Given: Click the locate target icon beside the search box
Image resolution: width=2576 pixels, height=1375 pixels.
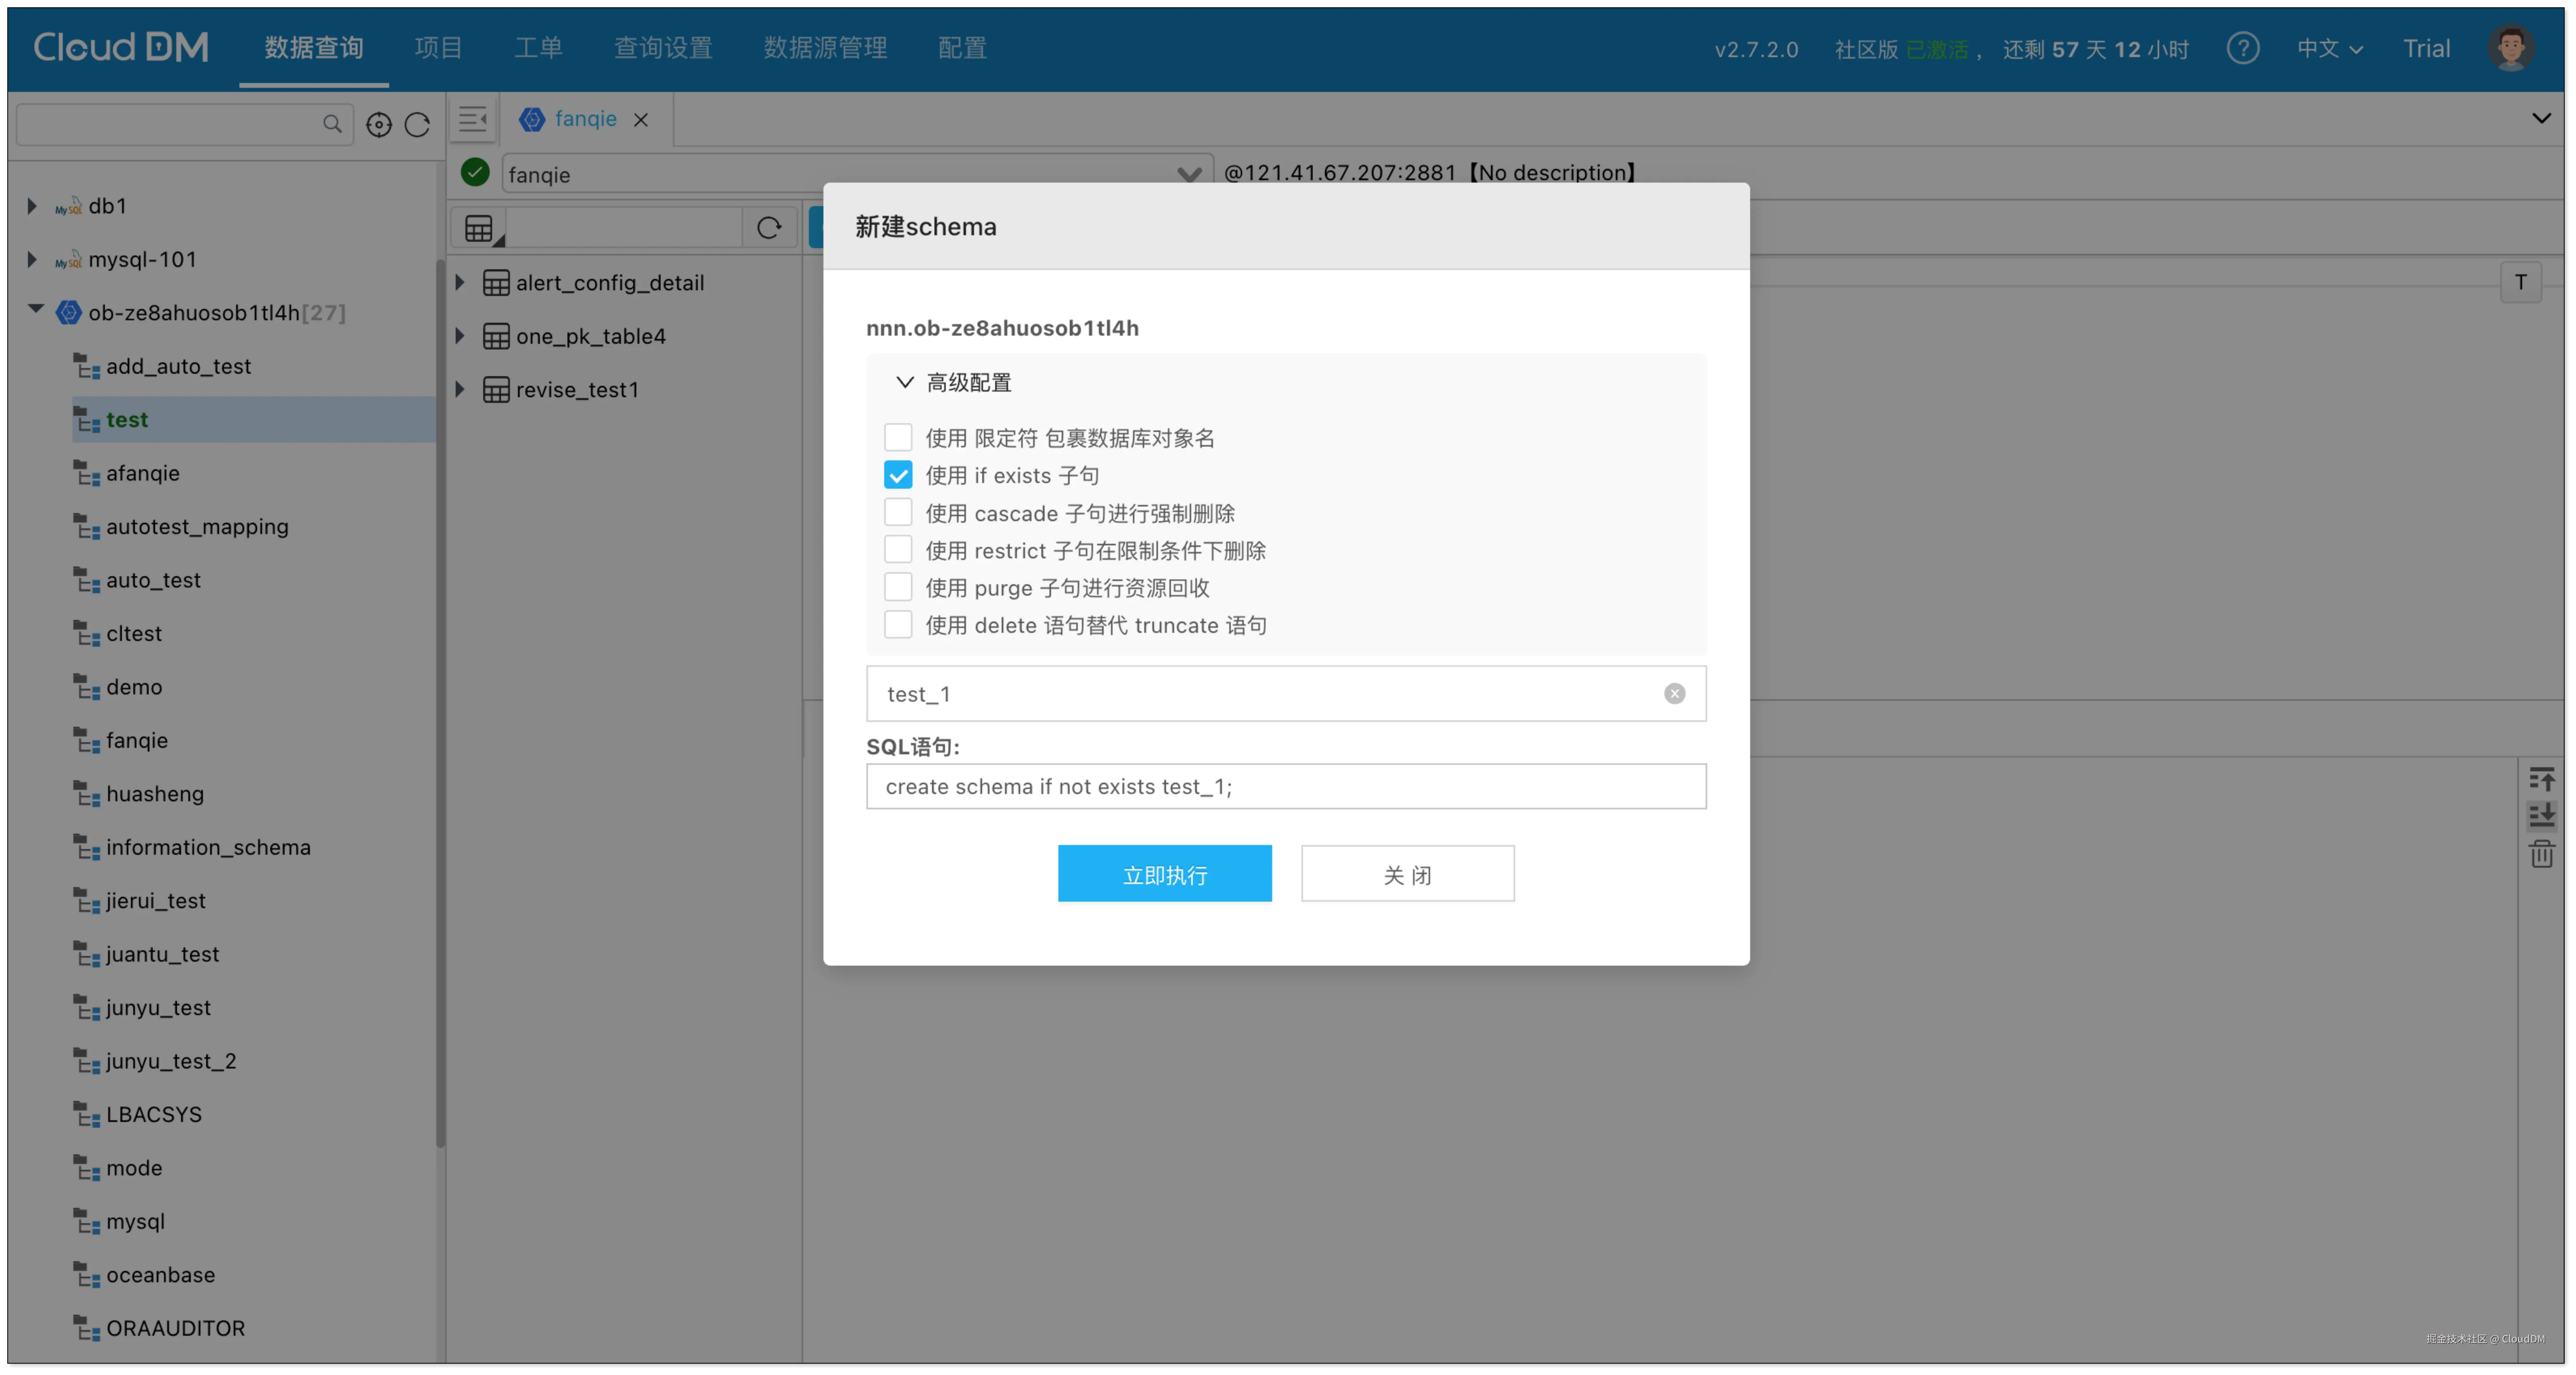Looking at the screenshot, I should 379,124.
